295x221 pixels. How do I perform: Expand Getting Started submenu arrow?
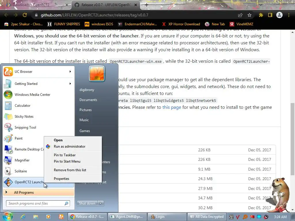tap(70, 84)
